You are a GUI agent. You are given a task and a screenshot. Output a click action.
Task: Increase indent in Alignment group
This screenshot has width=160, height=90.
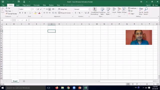pos(56,13)
